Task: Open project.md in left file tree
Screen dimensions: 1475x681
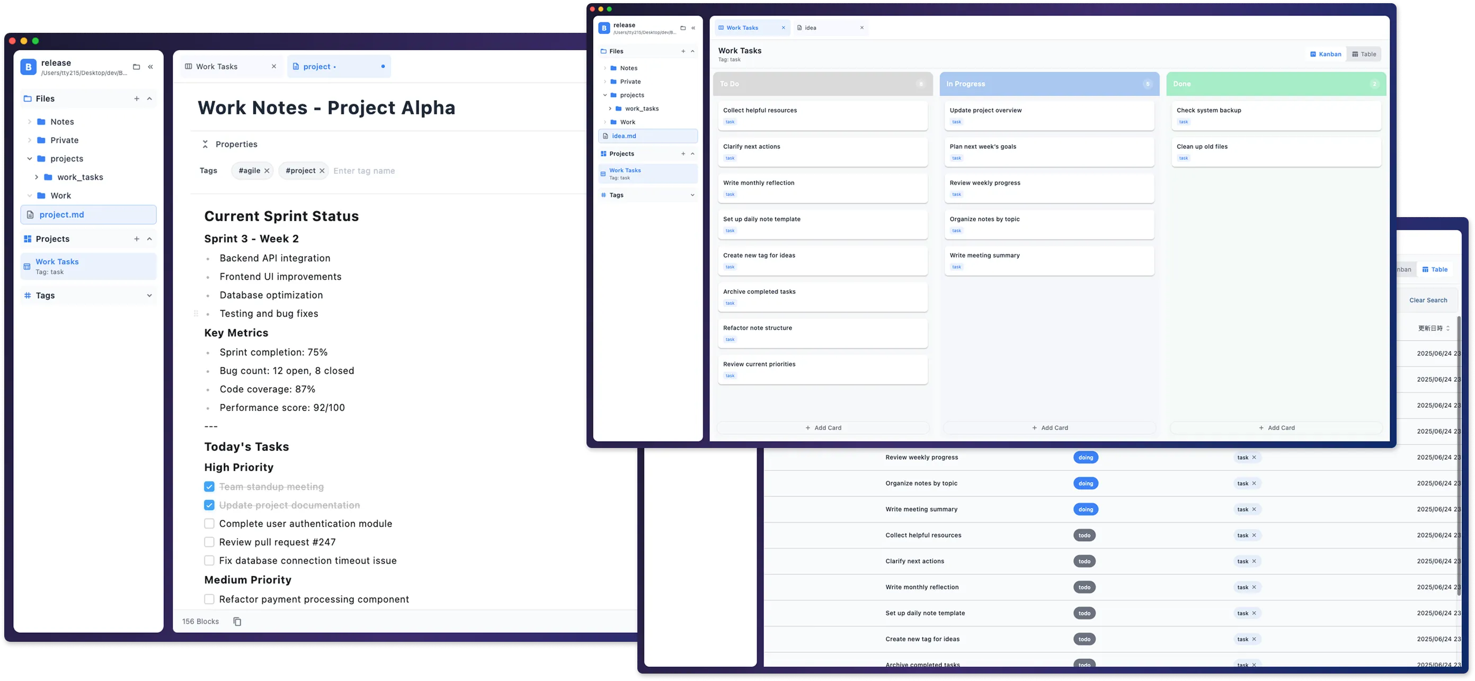Action: point(88,214)
